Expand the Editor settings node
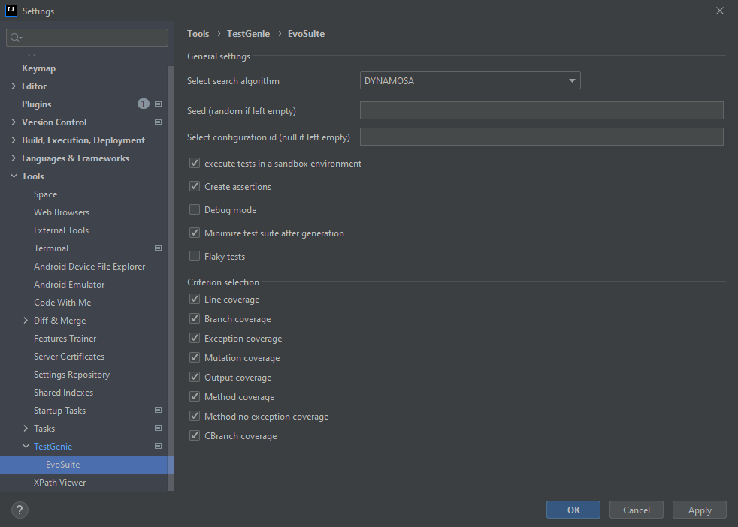The width and height of the screenshot is (738, 527). coord(14,86)
